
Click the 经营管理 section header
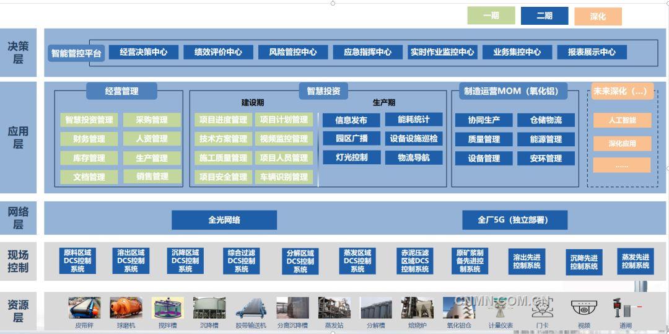pyautogui.click(x=121, y=91)
